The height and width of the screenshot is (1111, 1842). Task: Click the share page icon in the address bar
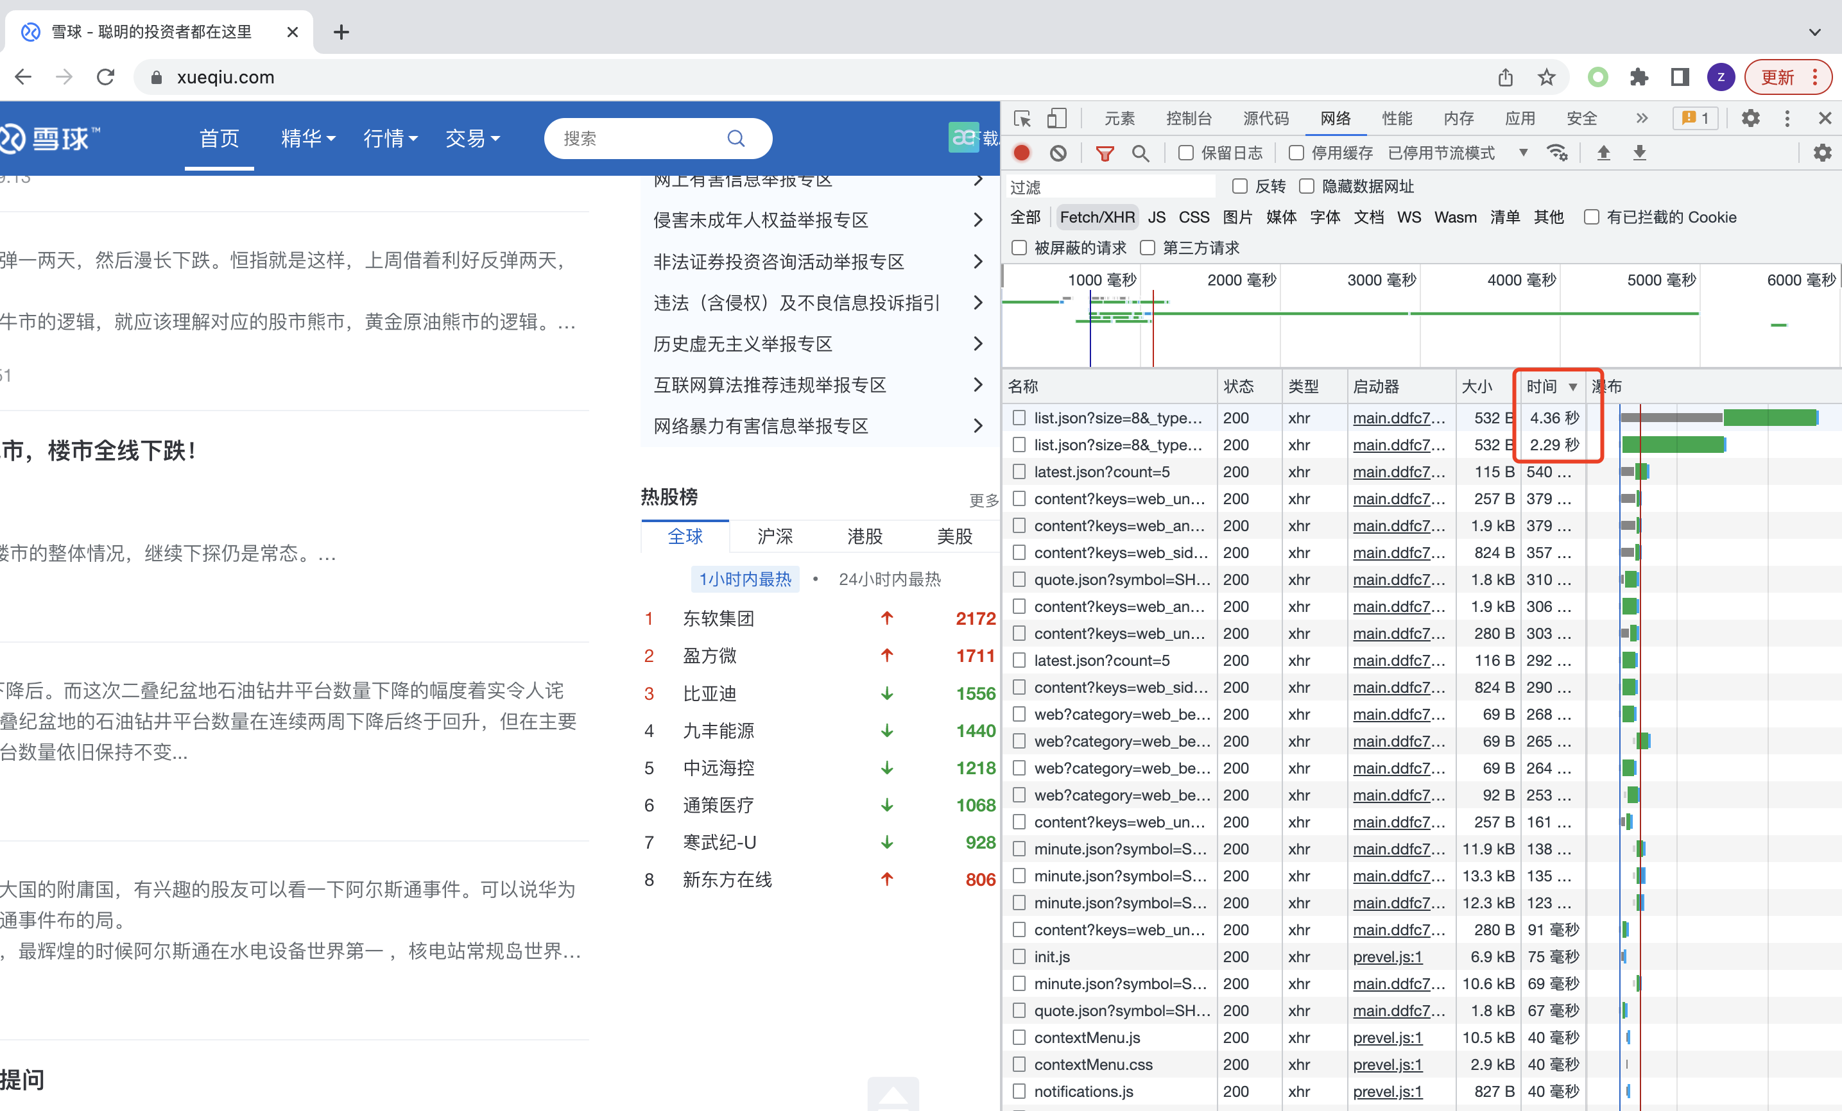pos(1505,77)
